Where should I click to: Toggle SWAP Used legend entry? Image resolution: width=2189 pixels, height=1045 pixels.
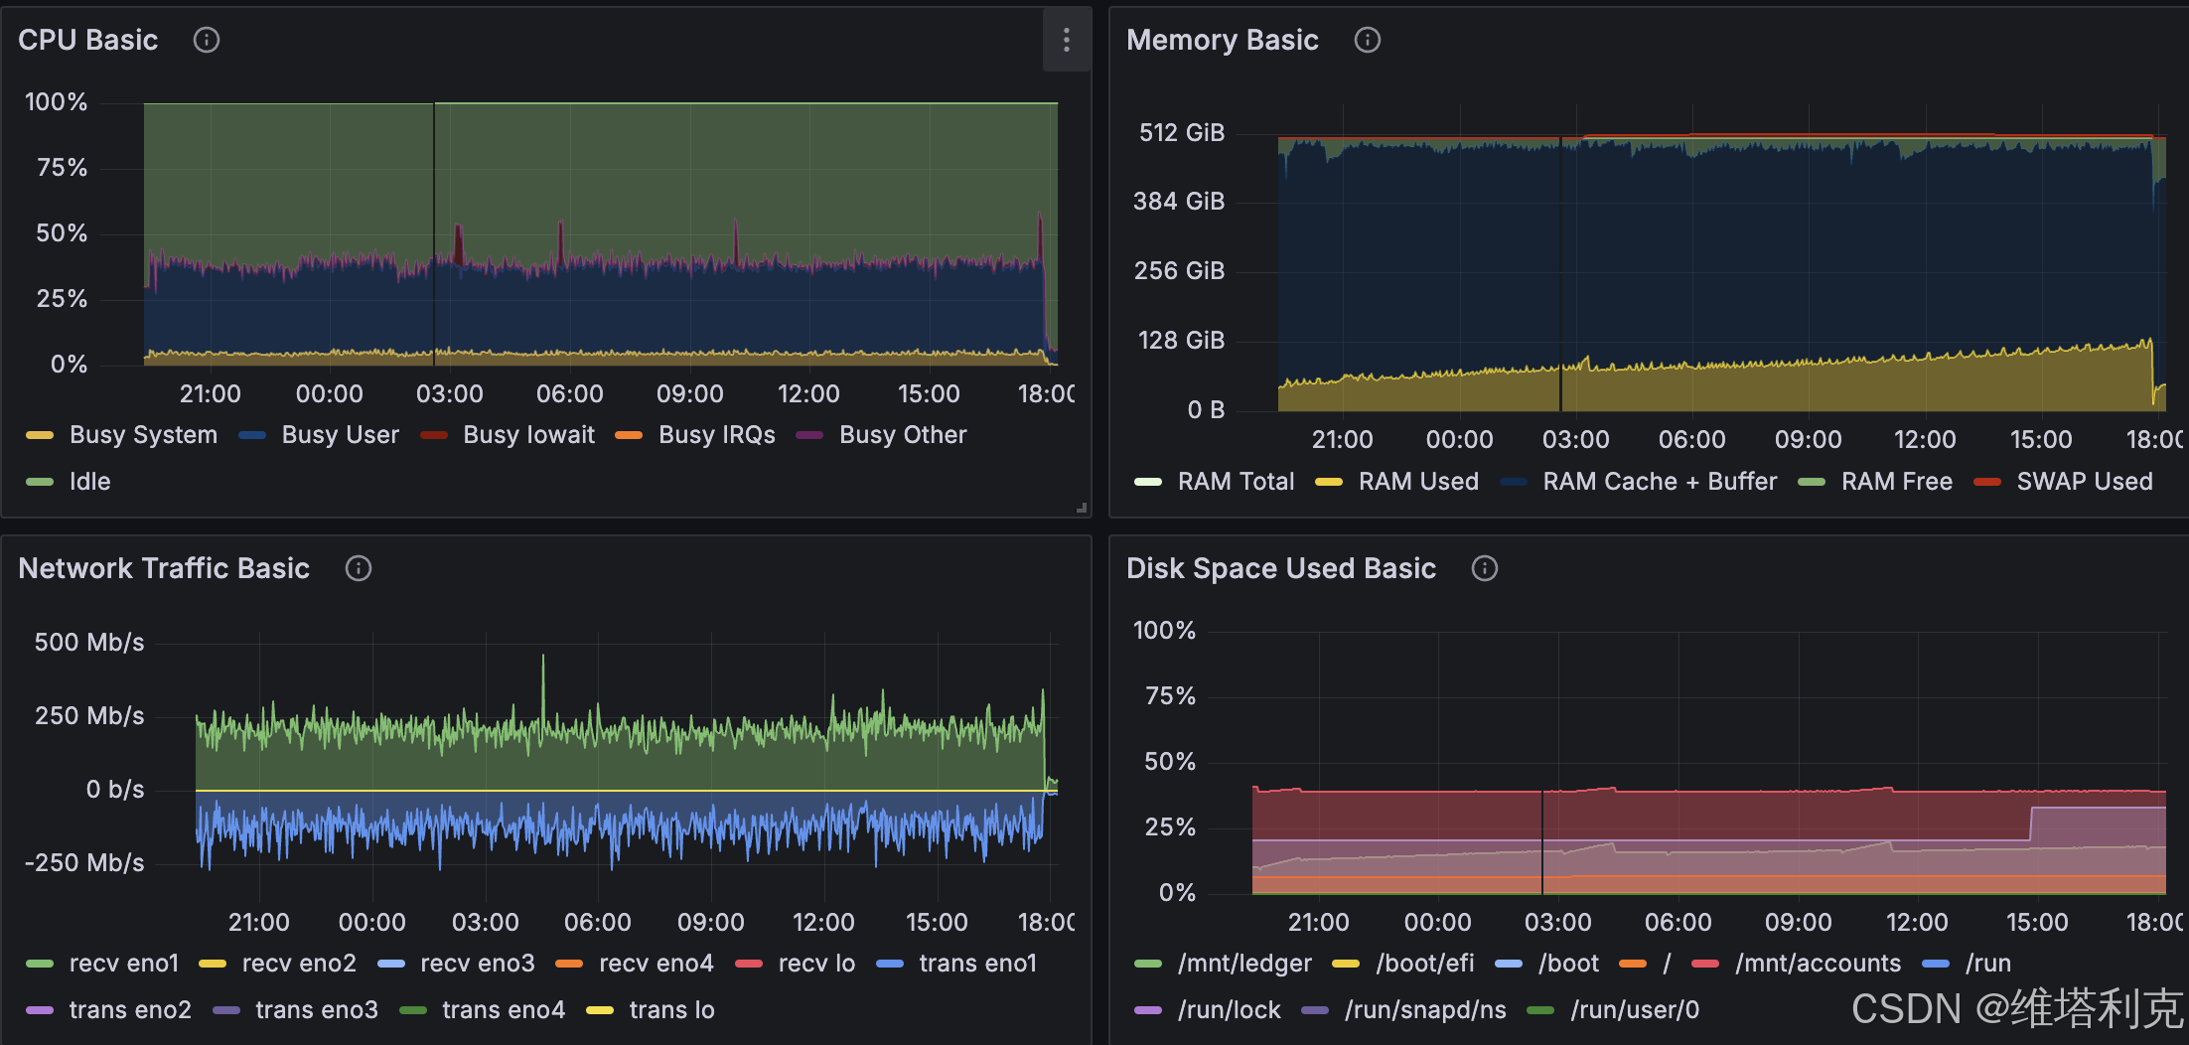coord(2084,482)
